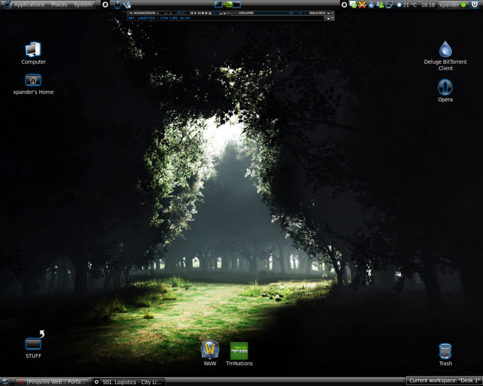
Task: Open the xpander user switcher
Action: pyautogui.click(x=452, y=5)
